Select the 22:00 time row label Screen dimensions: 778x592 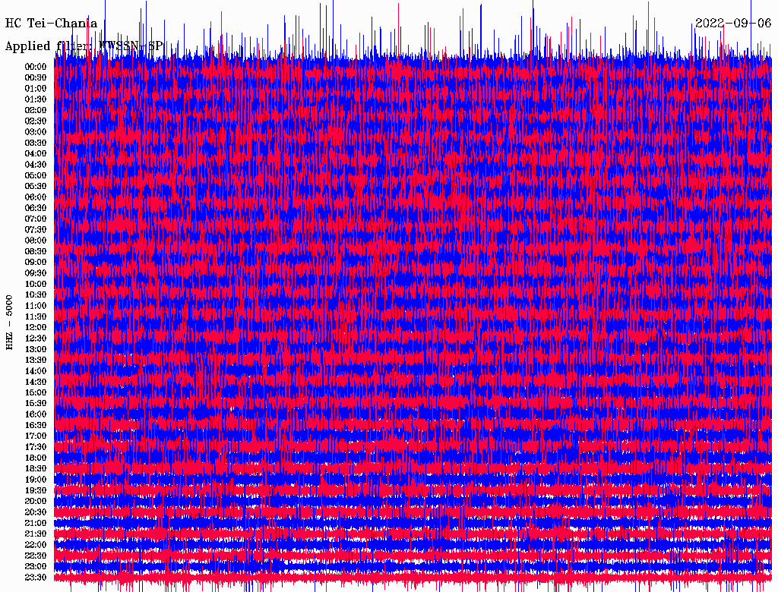tap(36, 544)
